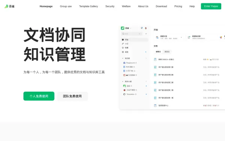Click the Playground book icon
The width and height of the screenshot is (225, 141).
pos(124,63)
